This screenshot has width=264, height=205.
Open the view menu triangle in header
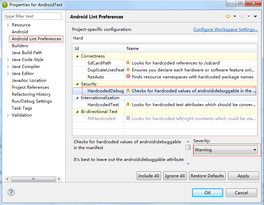pos(255,17)
